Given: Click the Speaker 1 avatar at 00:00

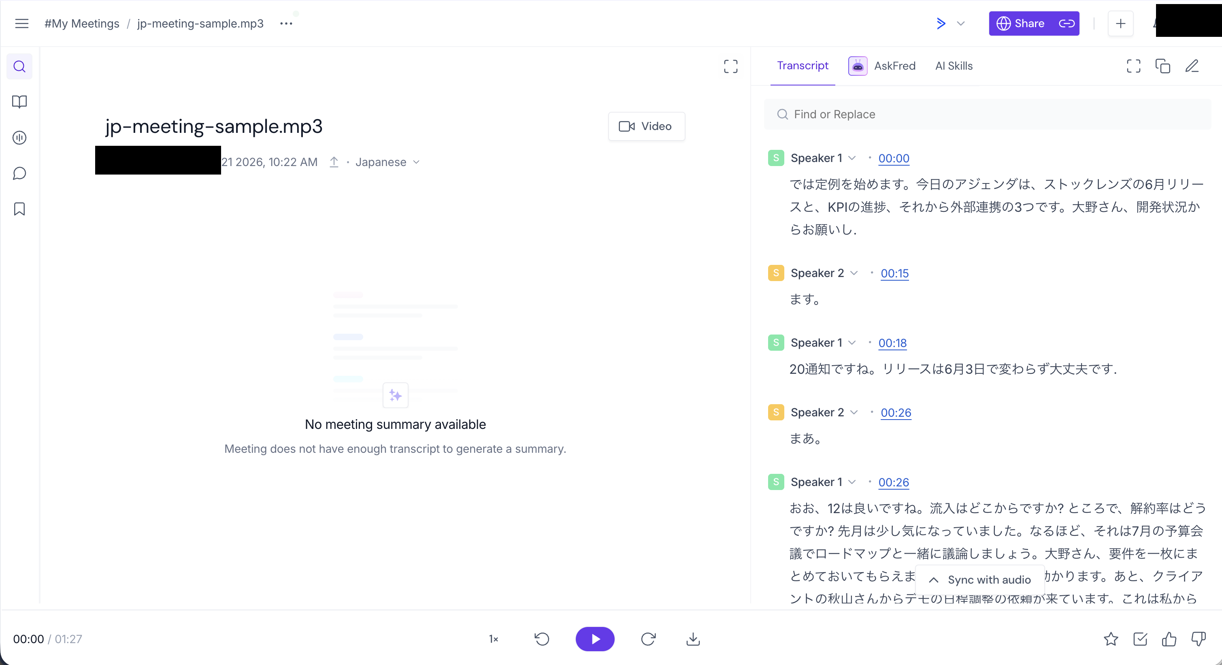Looking at the screenshot, I should (x=776, y=158).
